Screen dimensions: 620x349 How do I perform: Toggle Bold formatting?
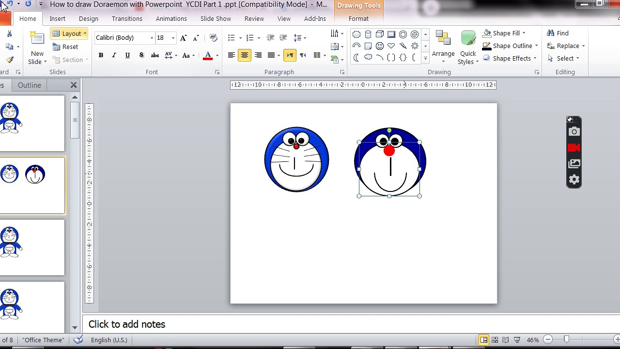101,55
